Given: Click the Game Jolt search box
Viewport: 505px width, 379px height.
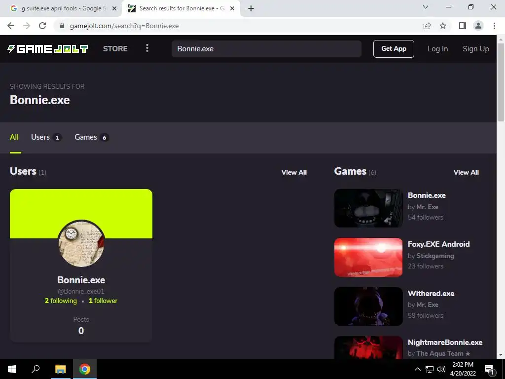Looking at the screenshot, I should [x=266, y=49].
